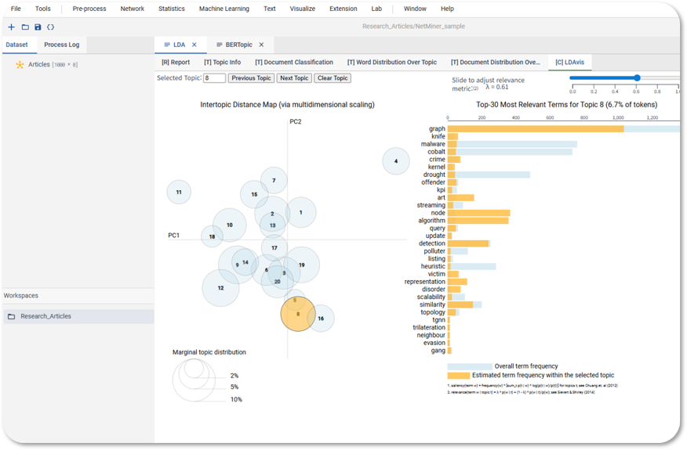Click the new project plus icon

(12, 27)
